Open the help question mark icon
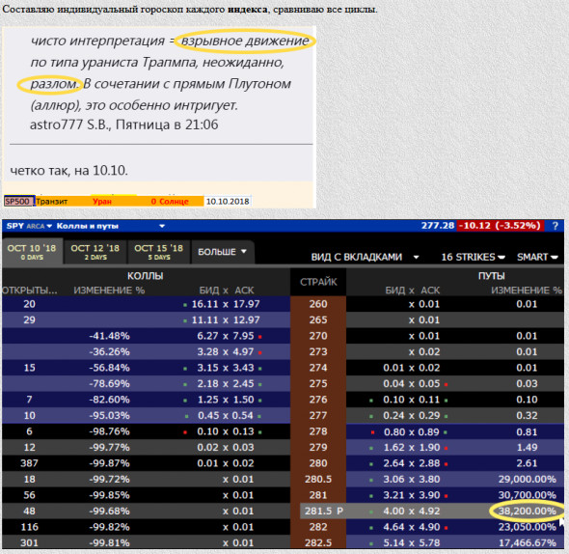Viewport: 569px width, 554px height. [555, 226]
